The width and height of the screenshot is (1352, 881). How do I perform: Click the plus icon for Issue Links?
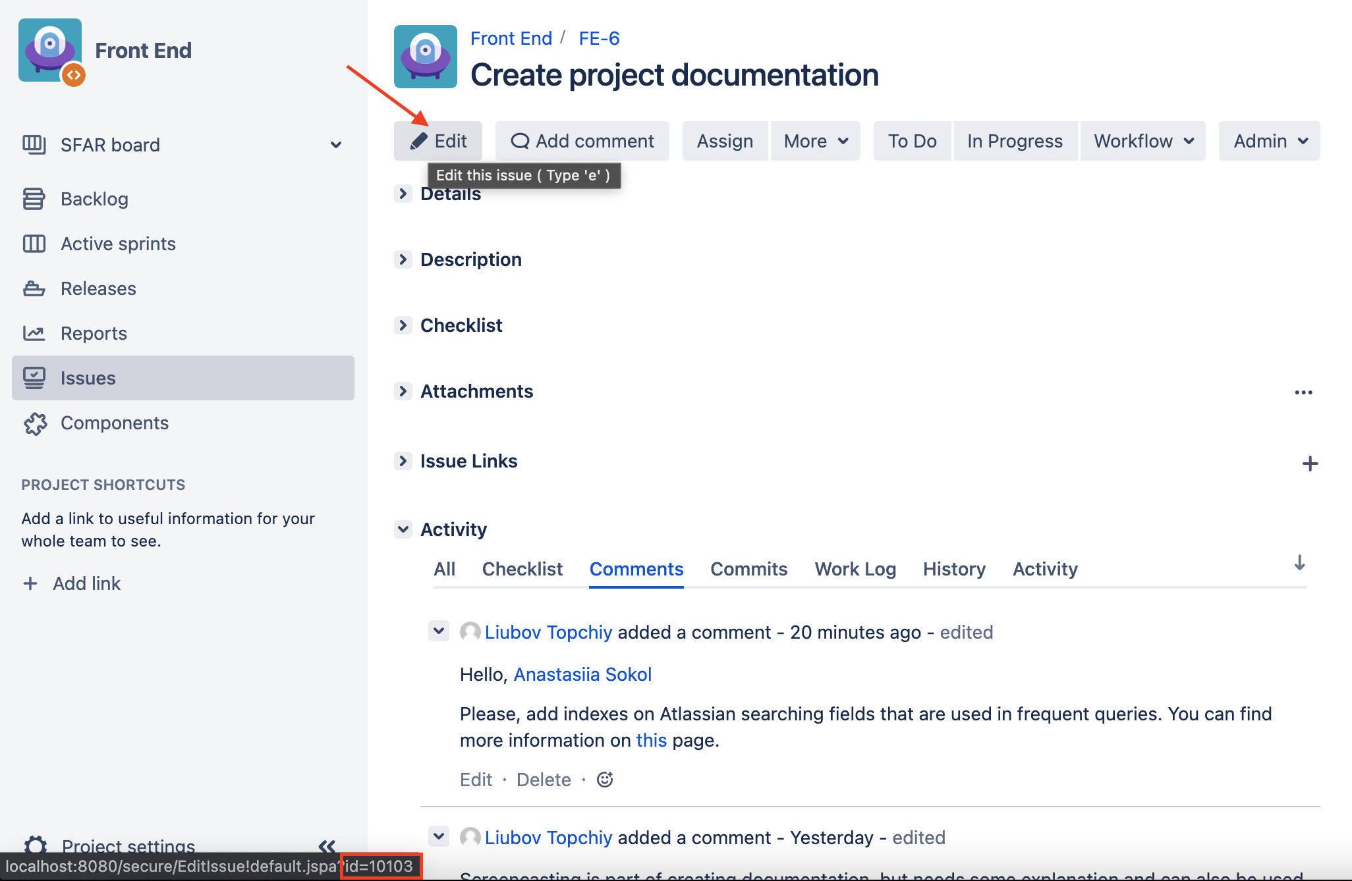pos(1310,464)
